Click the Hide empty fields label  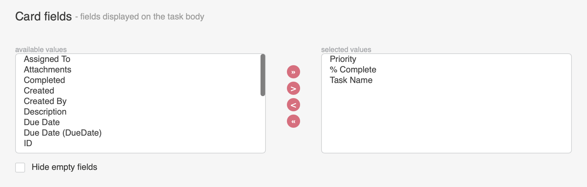[x=64, y=167]
